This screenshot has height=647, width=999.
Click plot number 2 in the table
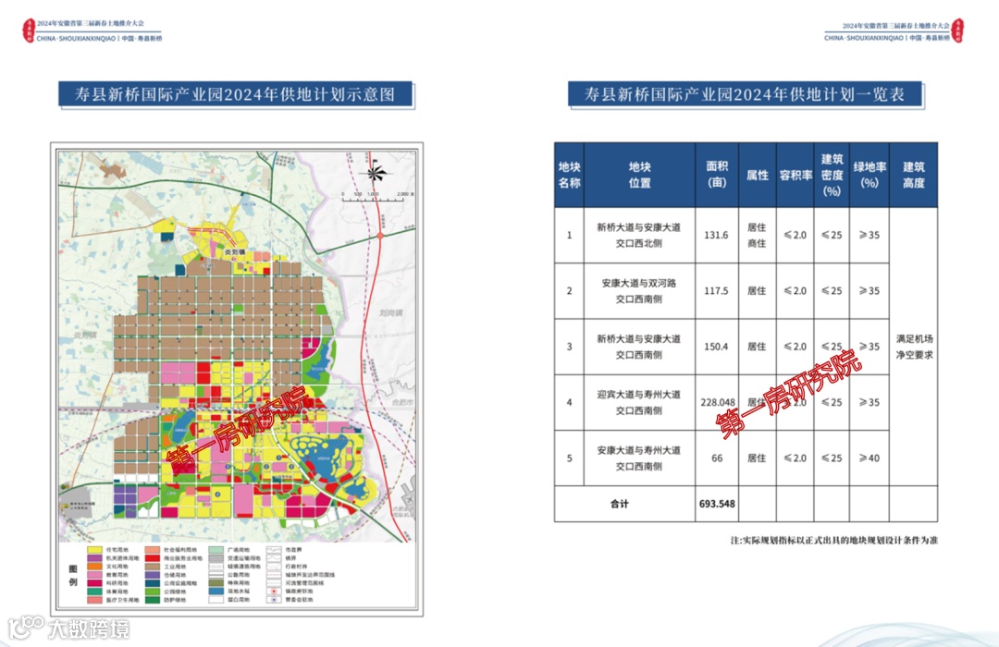click(569, 291)
